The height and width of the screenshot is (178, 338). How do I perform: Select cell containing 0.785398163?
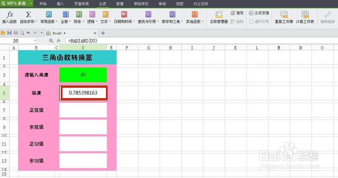click(x=83, y=93)
